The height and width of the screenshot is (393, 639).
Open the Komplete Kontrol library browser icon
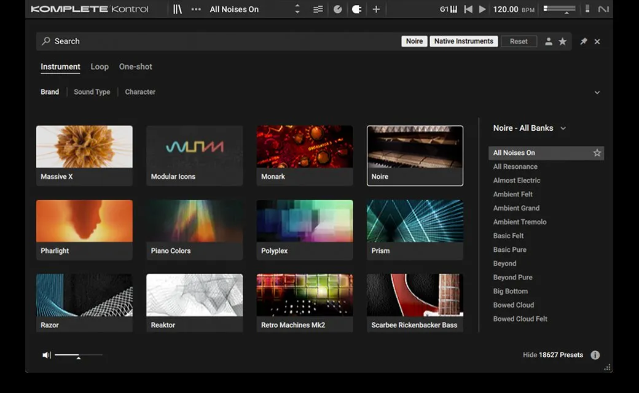(x=178, y=9)
